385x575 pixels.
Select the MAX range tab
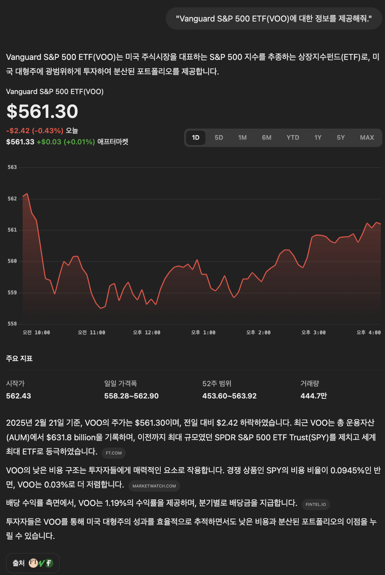(367, 137)
